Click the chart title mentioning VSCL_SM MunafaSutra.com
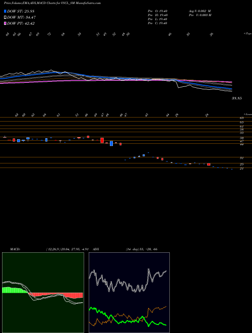This screenshot has height=333, width=252. 52,3
